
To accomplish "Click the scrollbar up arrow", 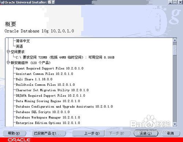I will [x=175, y=40].
